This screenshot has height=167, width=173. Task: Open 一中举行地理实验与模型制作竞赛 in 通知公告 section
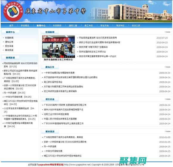point(59,73)
